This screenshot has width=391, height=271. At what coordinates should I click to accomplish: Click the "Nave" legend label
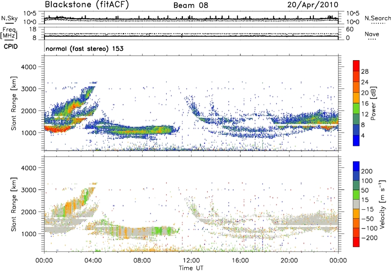click(372, 34)
